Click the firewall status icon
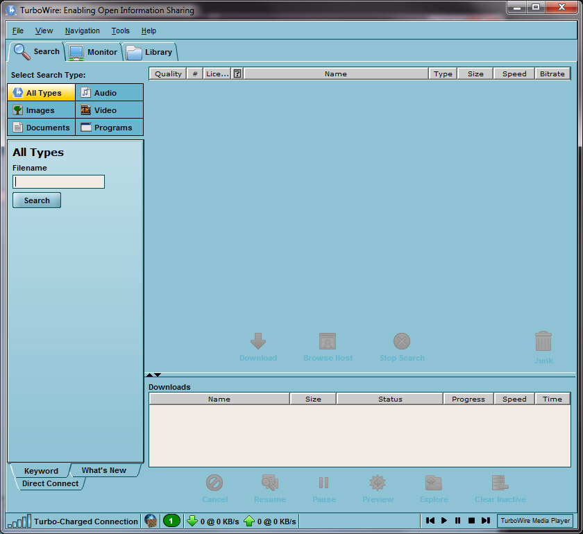The image size is (583, 534). [x=151, y=521]
